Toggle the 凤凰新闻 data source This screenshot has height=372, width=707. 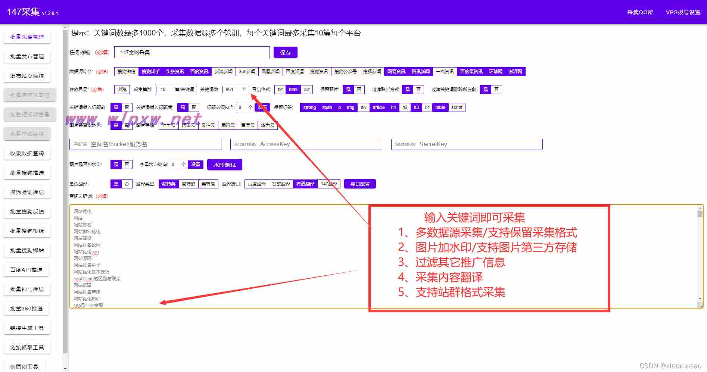coord(271,72)
